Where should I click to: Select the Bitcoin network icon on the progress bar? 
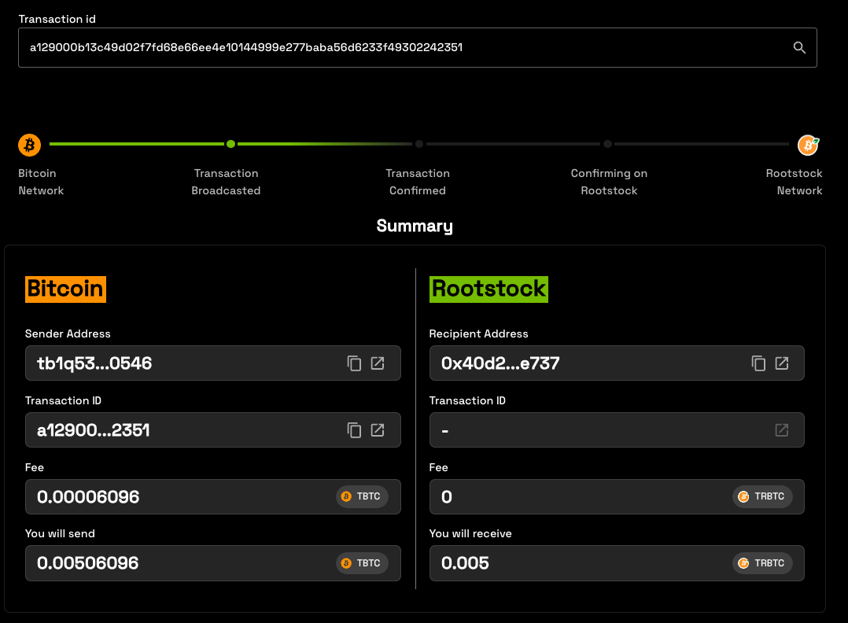(x=29, y=145)
